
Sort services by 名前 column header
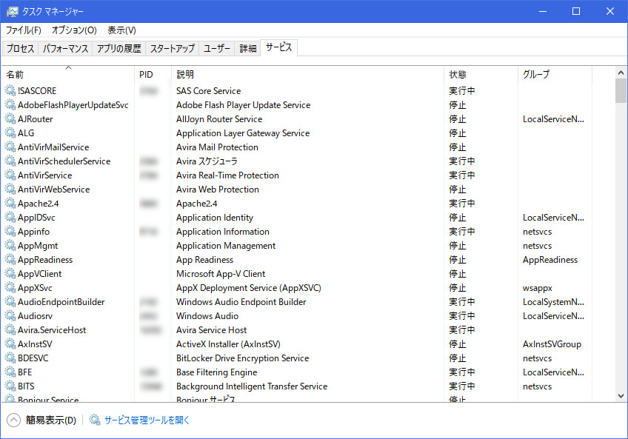pyautogui.click(x=15, y=75)
